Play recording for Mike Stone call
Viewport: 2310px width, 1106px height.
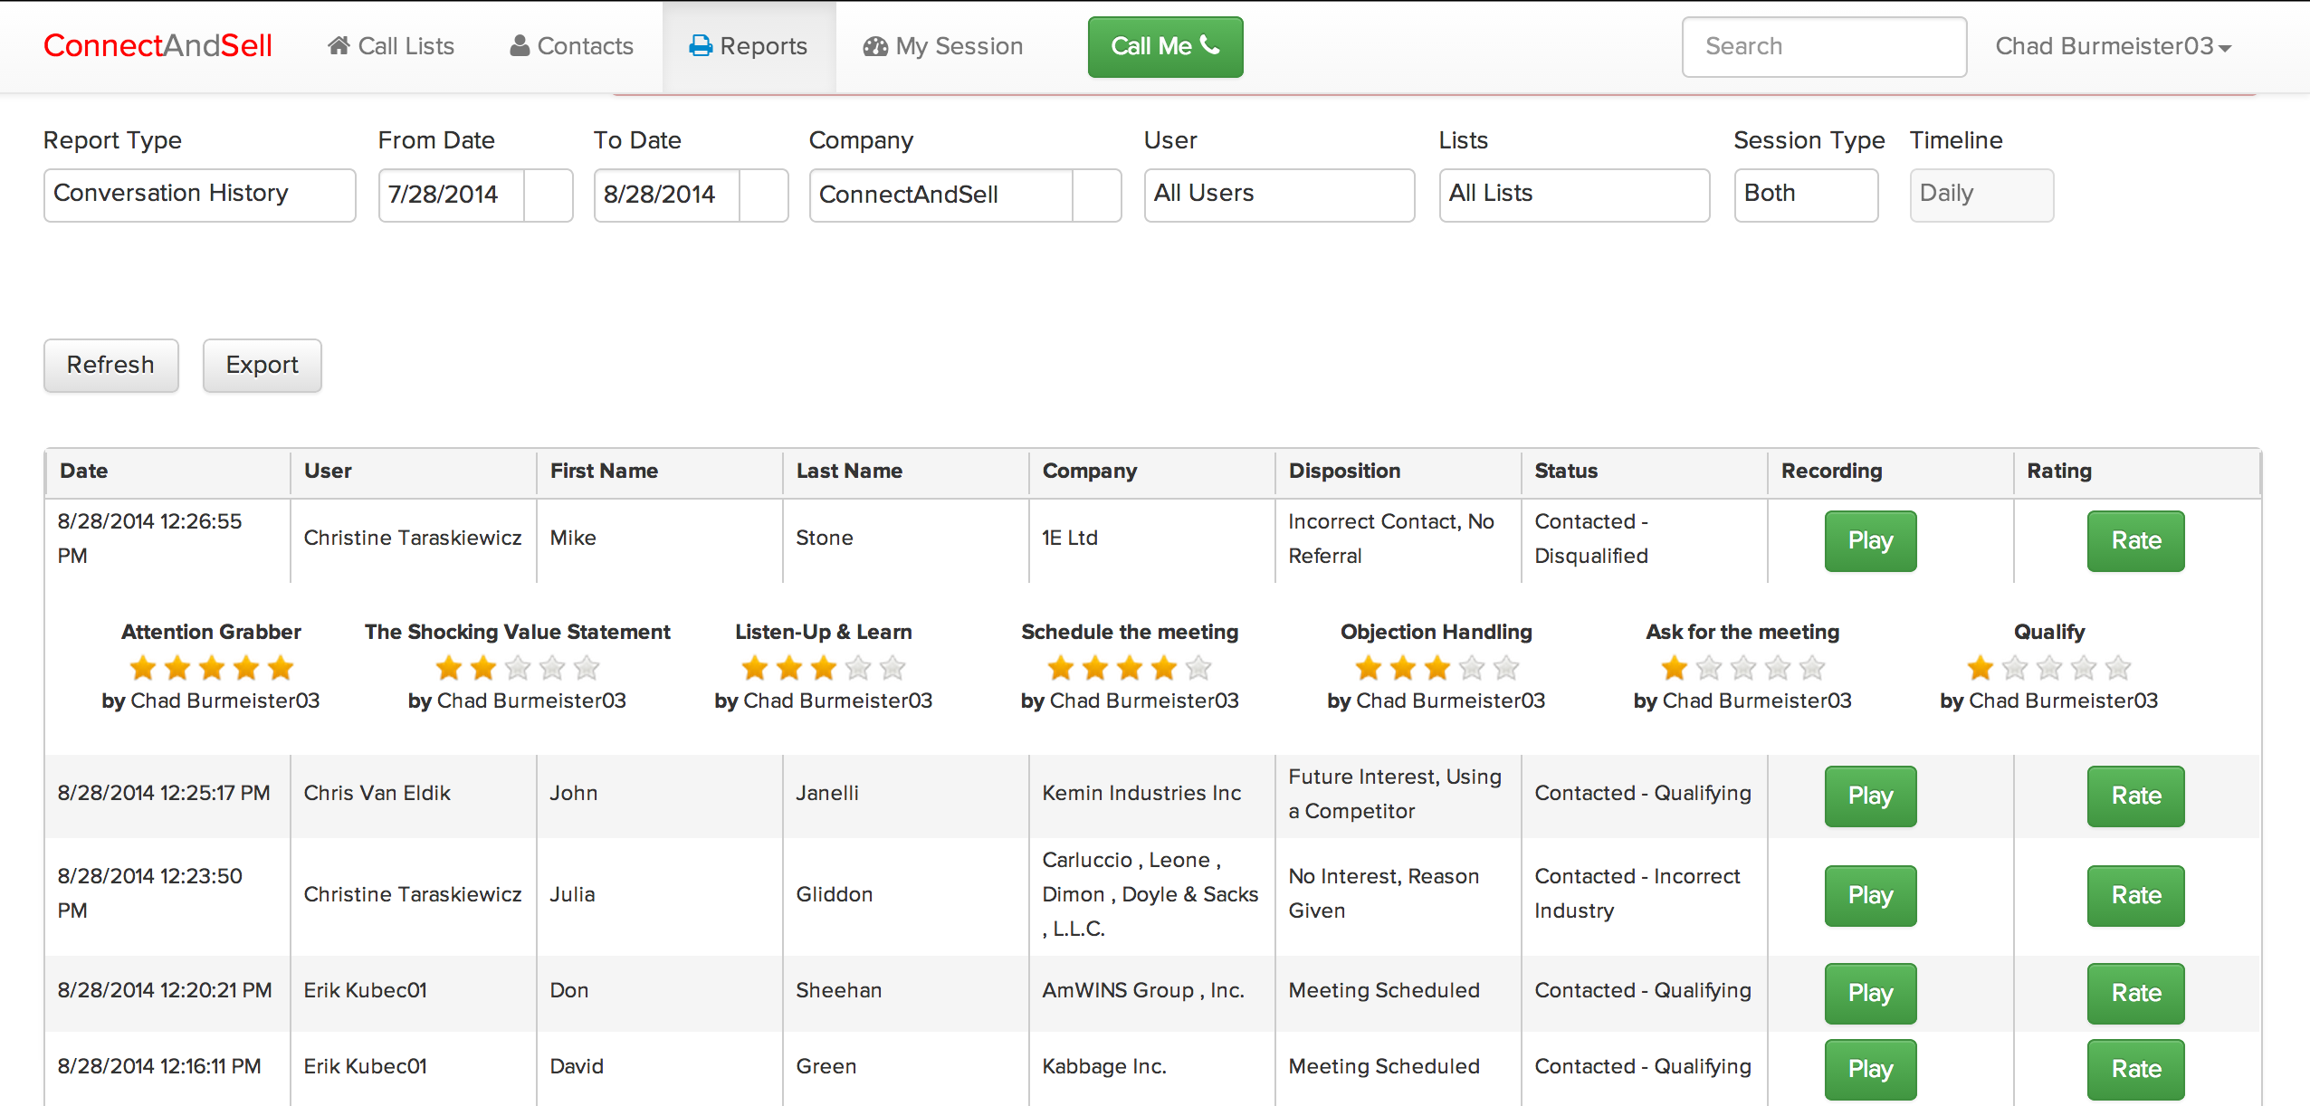pyautogui.click(x=1870, y=541)
